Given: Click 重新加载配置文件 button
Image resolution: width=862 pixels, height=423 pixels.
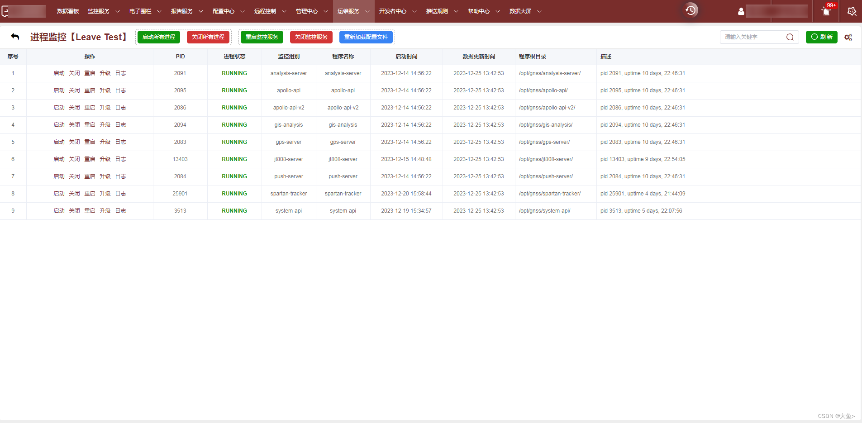Looking at the screenshot, I should pos(366,37).
